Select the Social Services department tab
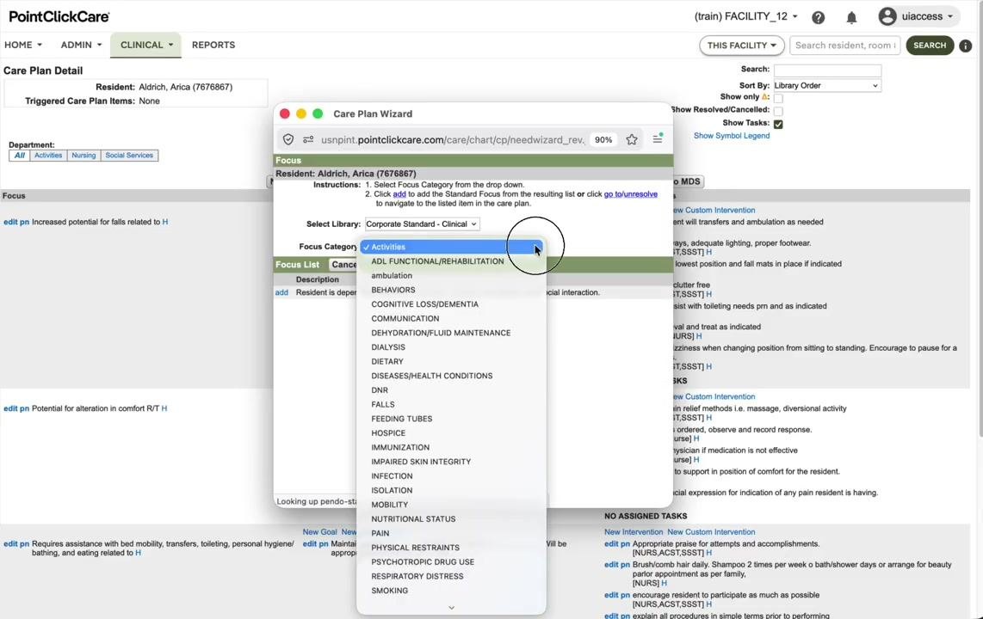Screen dimensions: 983x619 [129, 156]
